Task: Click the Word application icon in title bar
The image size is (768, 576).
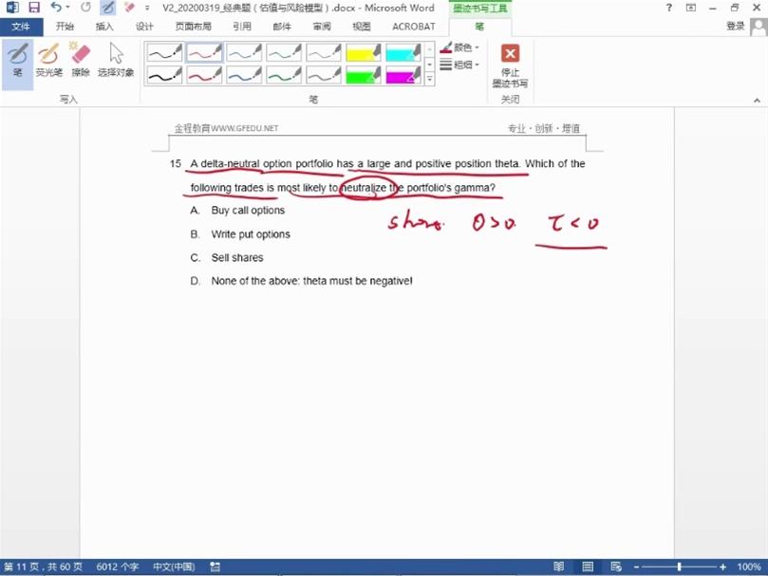Action: pyautogui.click(x=12, y=8)
